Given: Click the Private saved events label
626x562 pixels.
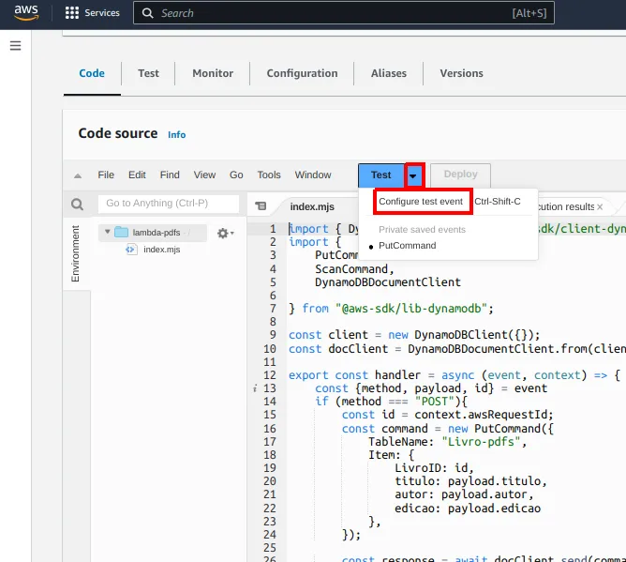Looking at the screenshot, I should 422,230.
